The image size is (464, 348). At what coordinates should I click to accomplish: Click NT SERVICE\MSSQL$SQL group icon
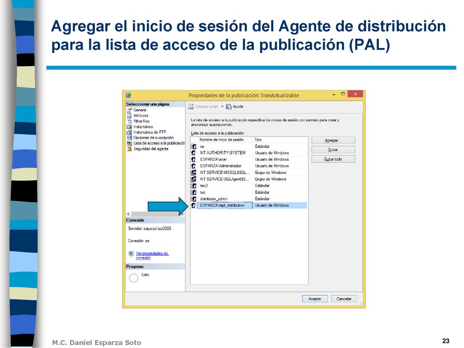(x=193, y=173)
